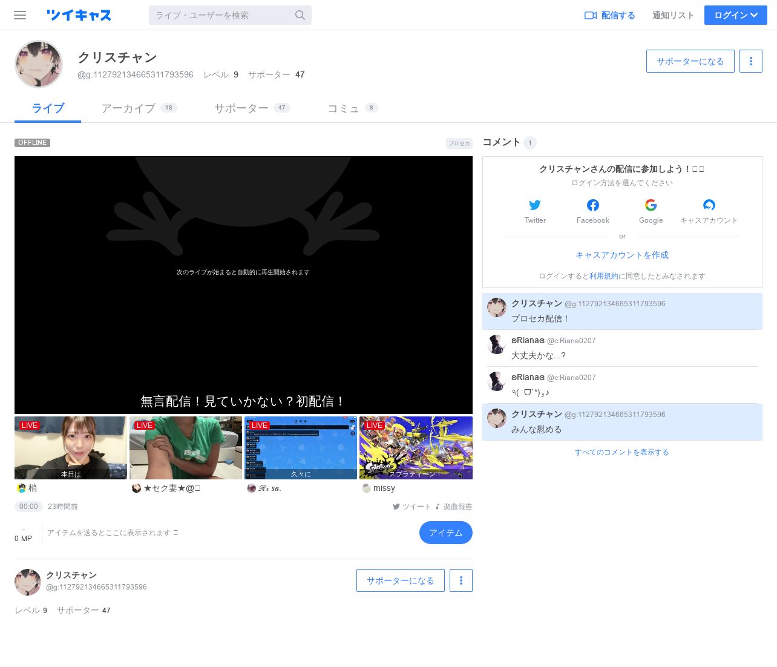This screenshot has width=777, height=667.
Task: Click すべてのコメントを表示する link
Action: point(622,452)
